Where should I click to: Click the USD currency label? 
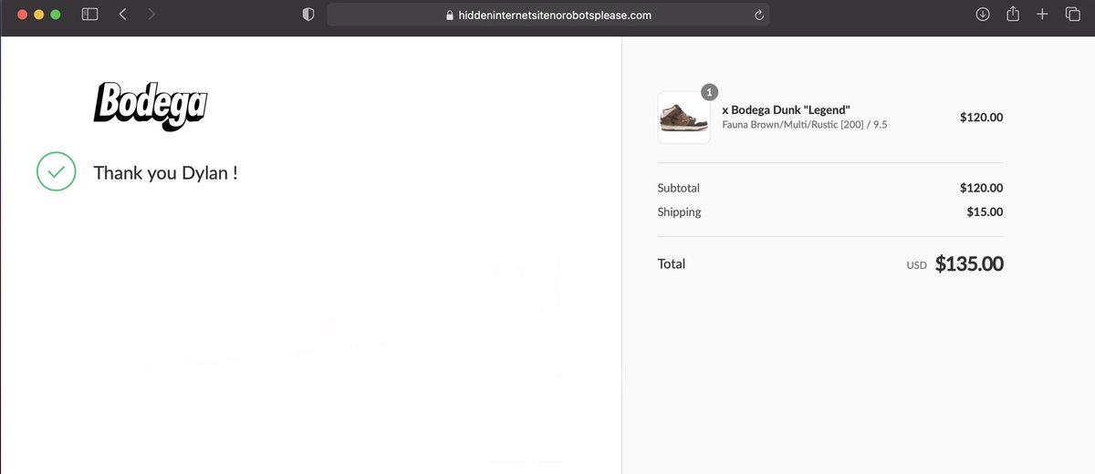point(916,266)
